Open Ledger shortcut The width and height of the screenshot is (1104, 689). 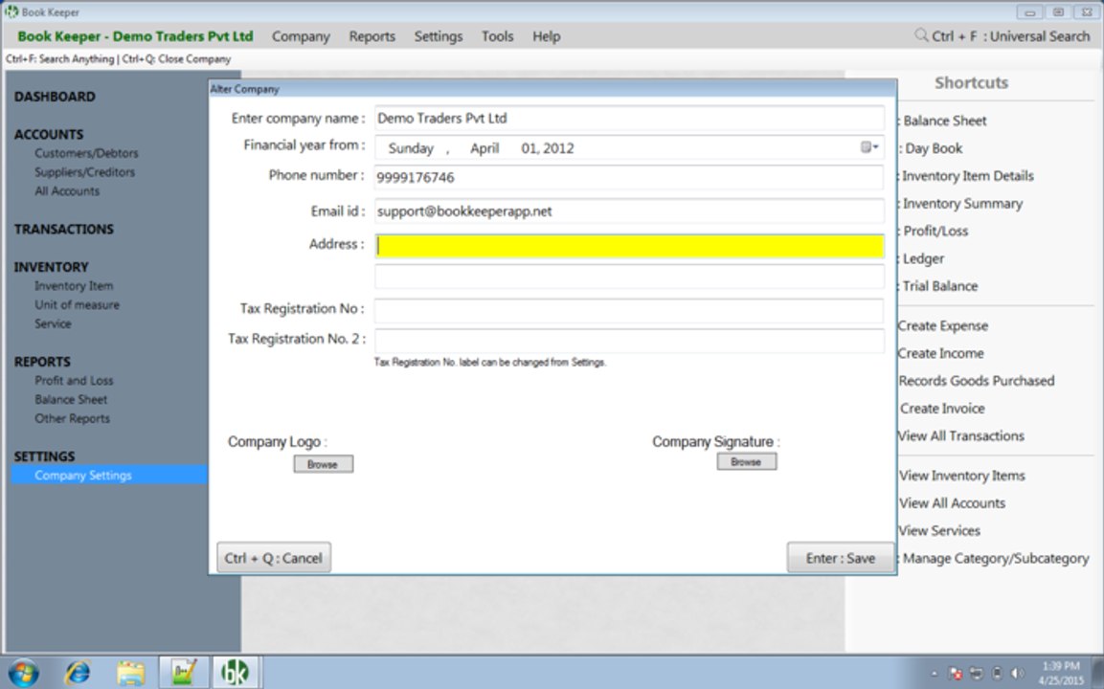tap(923, 258)
